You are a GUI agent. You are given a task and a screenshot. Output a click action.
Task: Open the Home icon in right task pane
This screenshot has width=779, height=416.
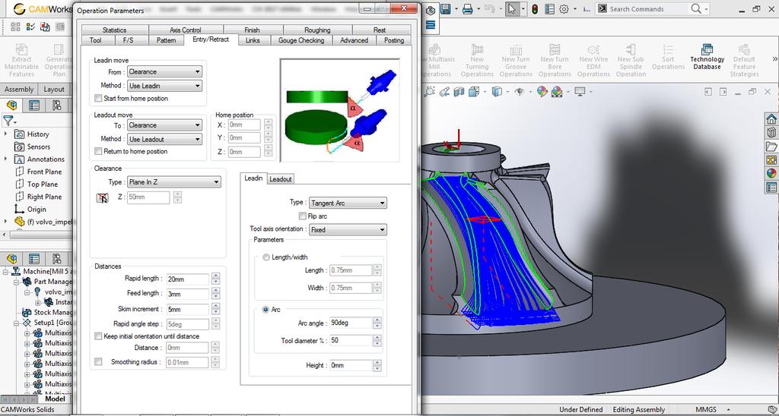click(771, 119)
